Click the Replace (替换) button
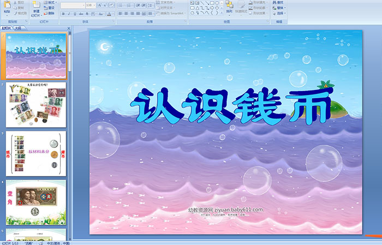 point(280,8)
